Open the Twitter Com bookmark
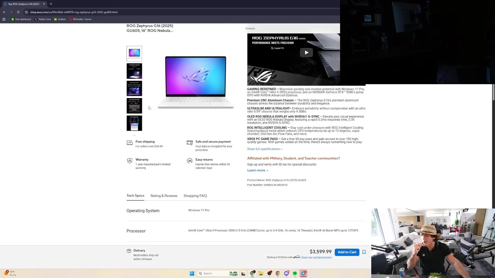 (x=43, y=19)
